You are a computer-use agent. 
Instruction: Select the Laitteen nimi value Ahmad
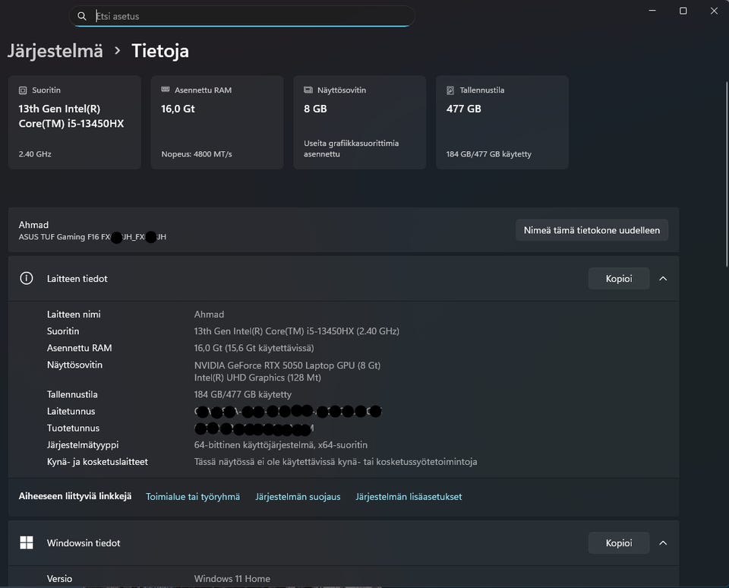[x=210, y=315]
